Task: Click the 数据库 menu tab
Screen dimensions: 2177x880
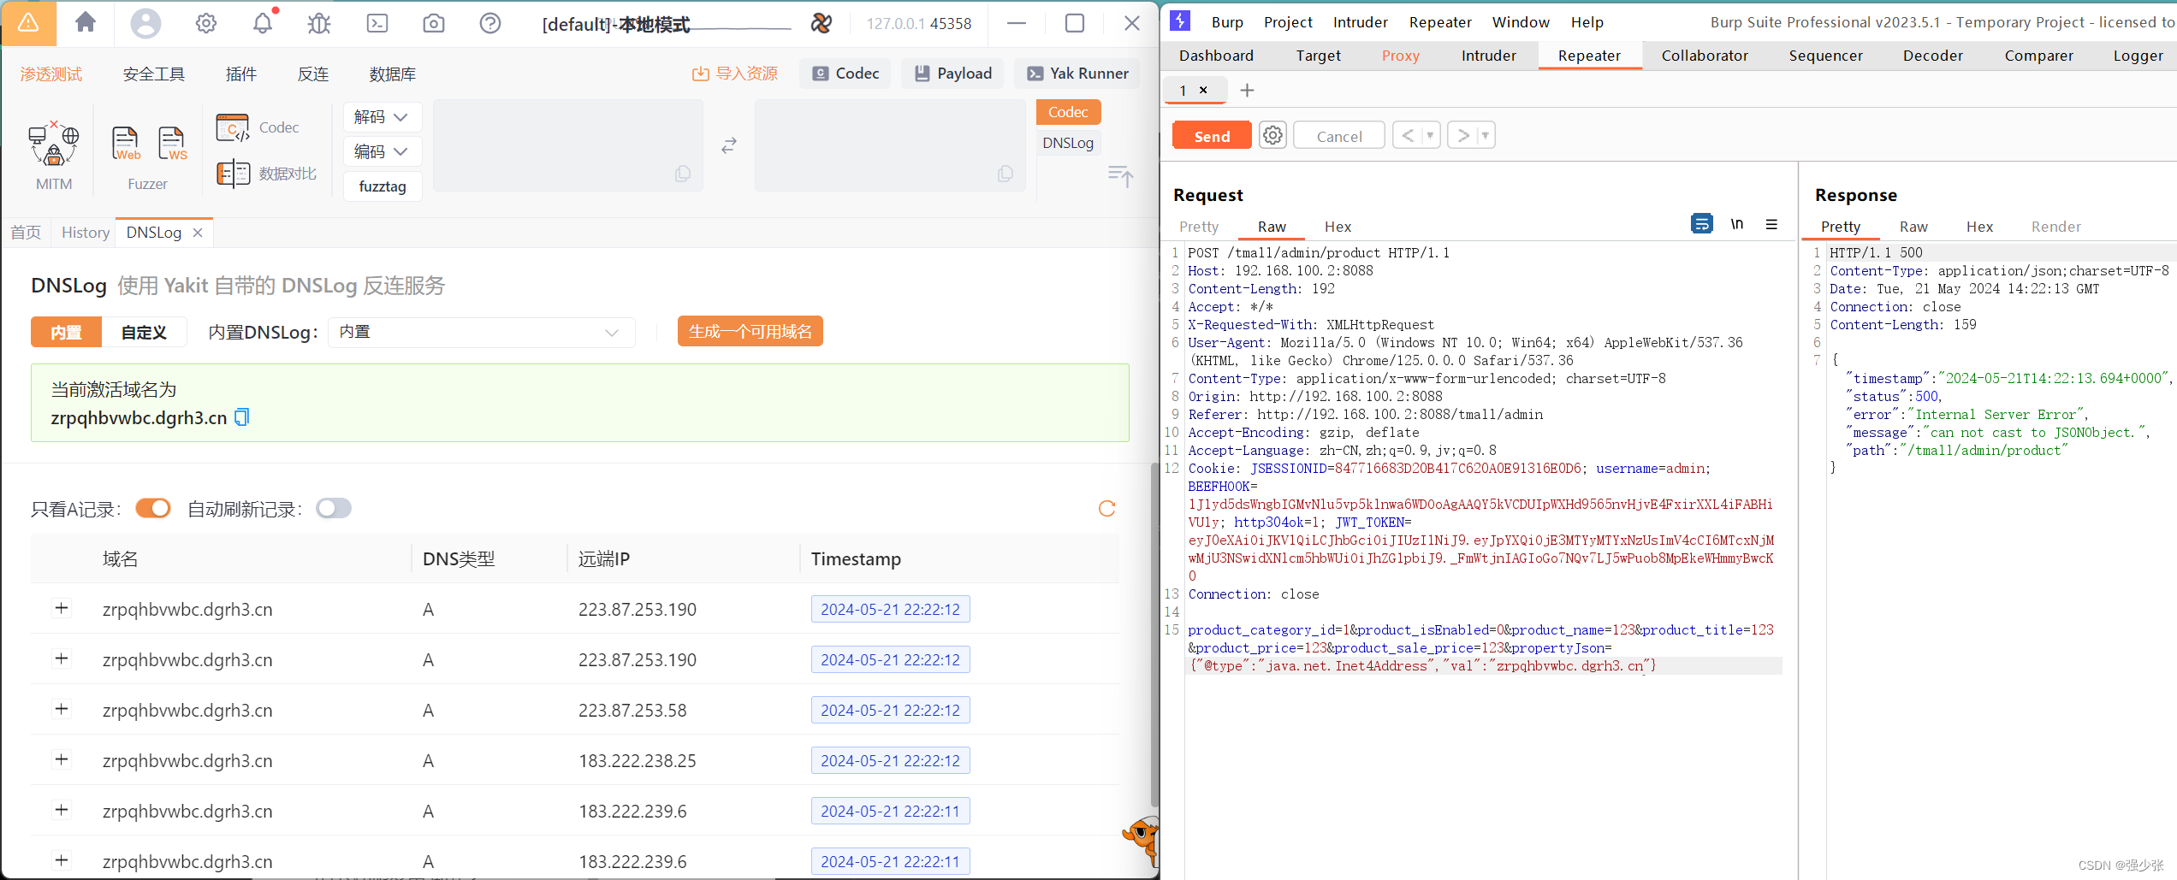Action: click(393, 74)
